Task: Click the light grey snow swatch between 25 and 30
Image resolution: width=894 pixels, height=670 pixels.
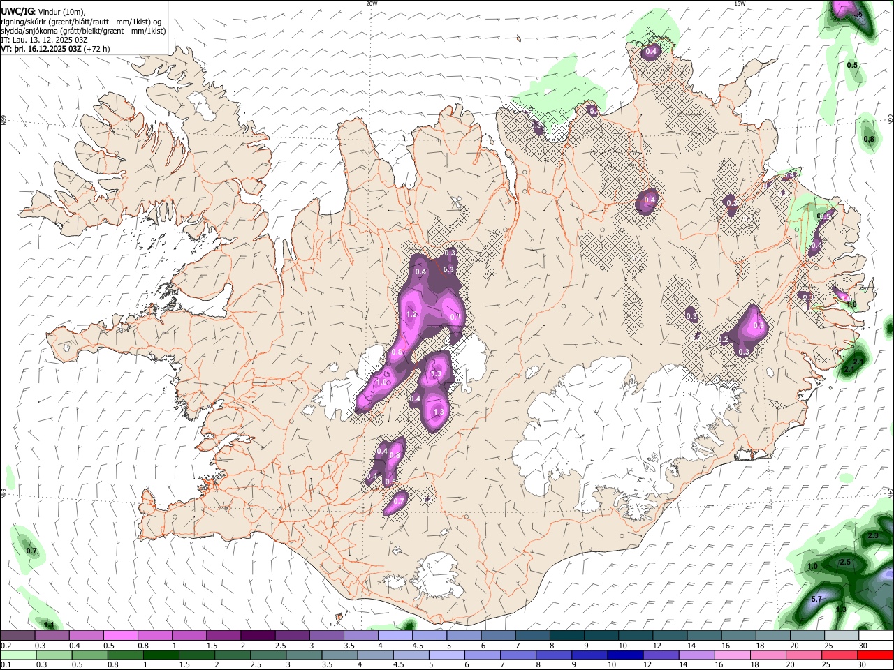Action: [842, 636]
